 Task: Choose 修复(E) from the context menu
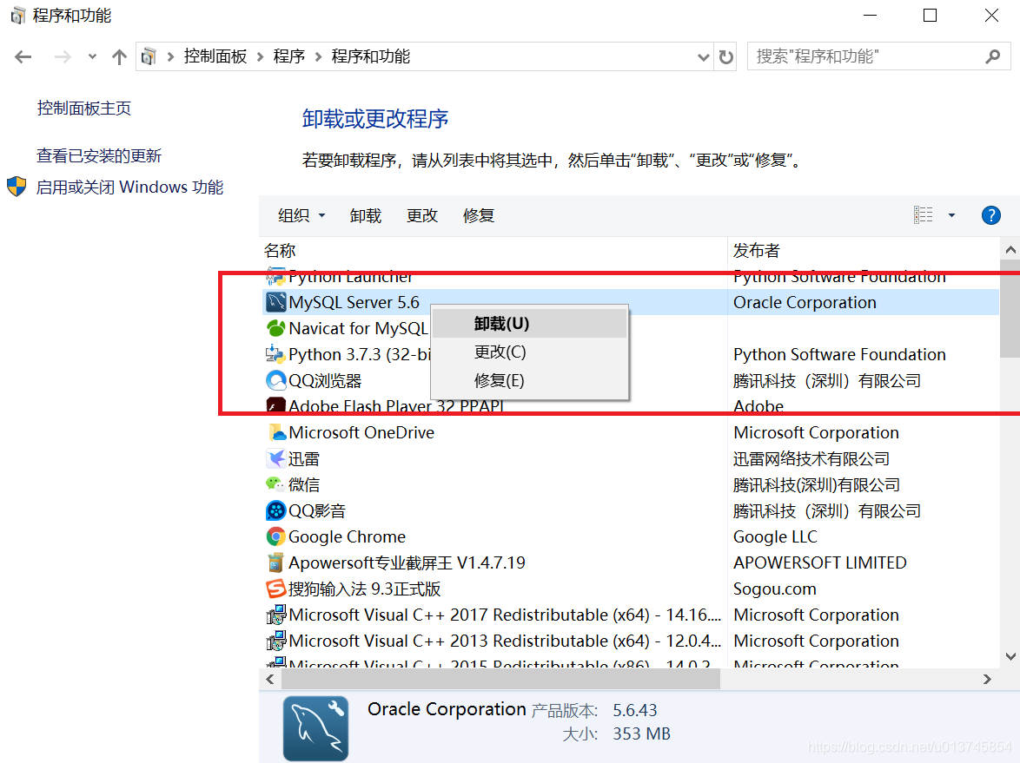click(x=529, y=381)
